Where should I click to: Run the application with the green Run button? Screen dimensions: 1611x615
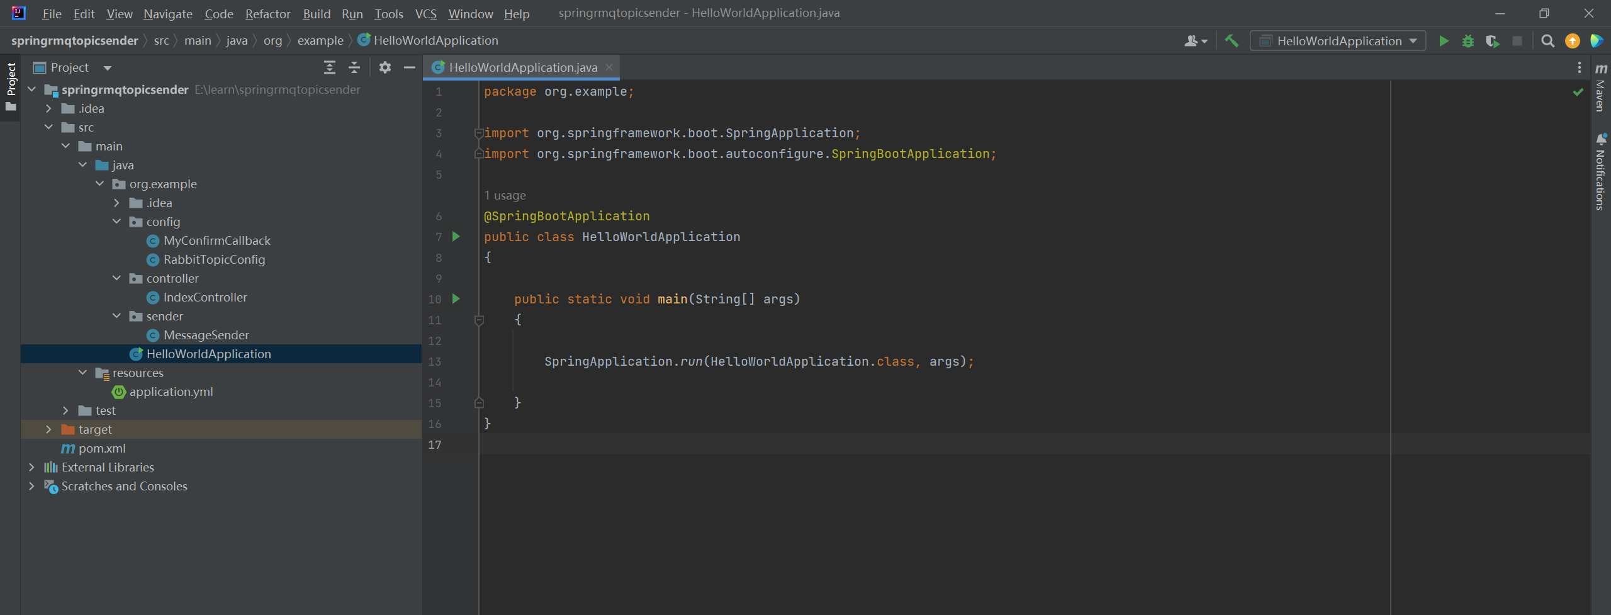click(1444, 42)
